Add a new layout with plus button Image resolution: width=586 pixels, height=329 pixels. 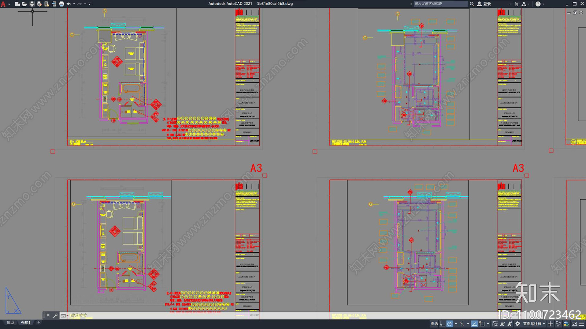click(x=38, y=322)
